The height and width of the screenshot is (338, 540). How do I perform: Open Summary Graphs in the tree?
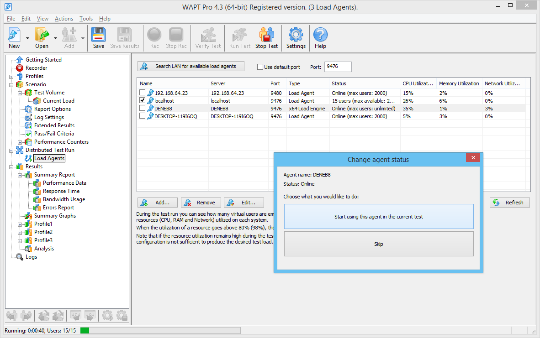point(55,216)
